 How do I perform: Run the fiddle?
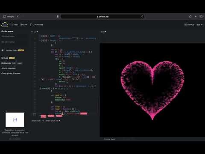(x=15, y=25)
